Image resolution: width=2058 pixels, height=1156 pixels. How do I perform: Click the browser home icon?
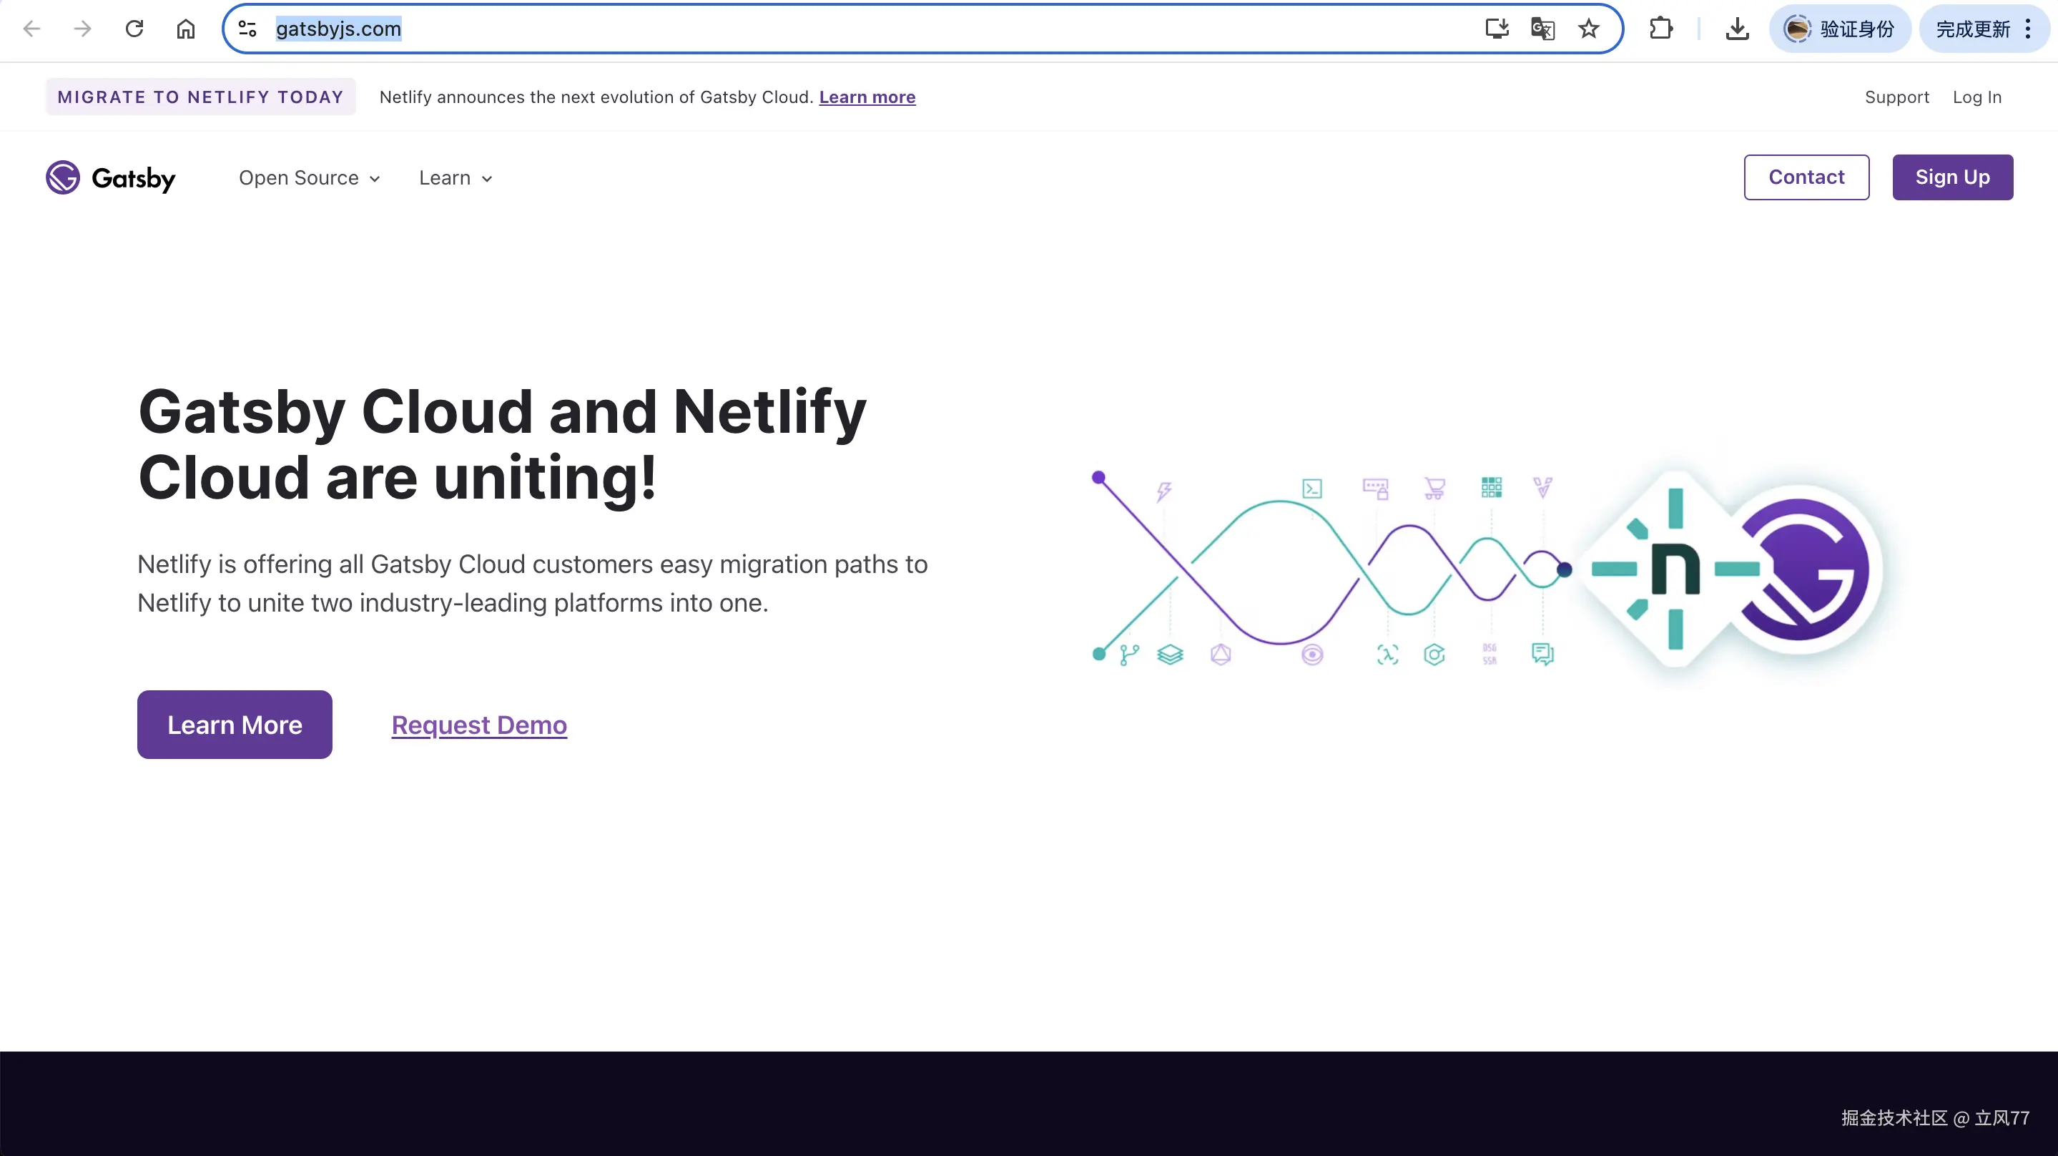185,29
